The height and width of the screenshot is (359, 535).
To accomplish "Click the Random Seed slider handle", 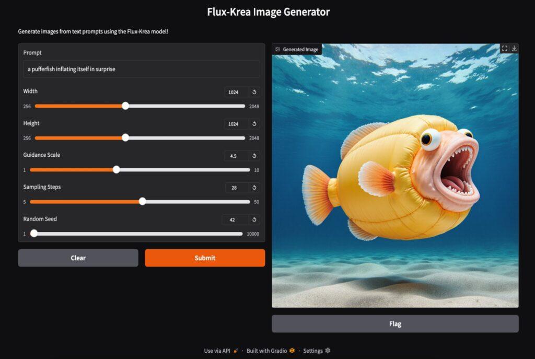I will [34, 234].
